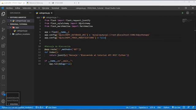Open the Ejecutar menu

(46, 8)
